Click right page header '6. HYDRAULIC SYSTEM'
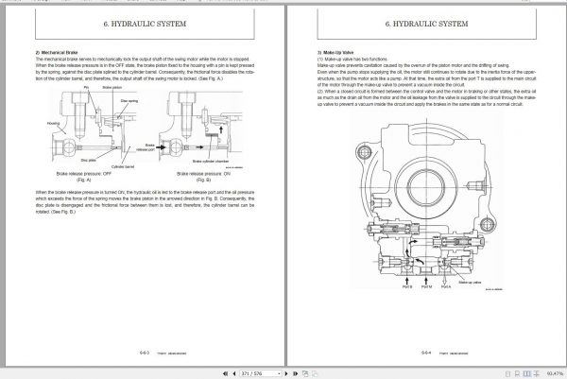The width and height of the screenshot is (567, 379). click(427, 24)
